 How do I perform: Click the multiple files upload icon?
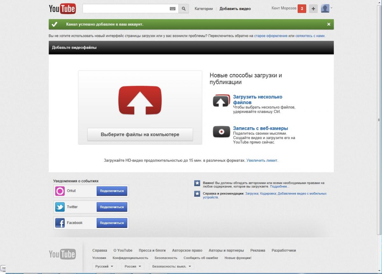(x=221, y=101)
